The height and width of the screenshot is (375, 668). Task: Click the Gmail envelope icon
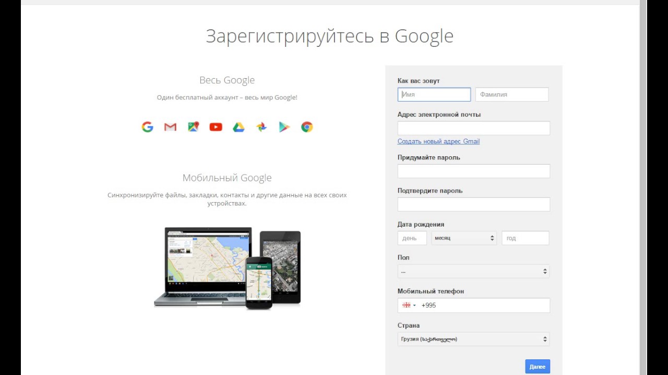click(170, 127)
